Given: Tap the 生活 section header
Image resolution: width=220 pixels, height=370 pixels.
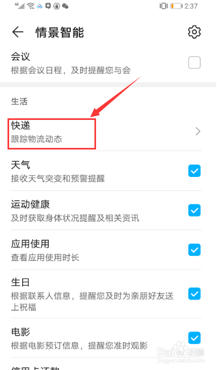Looking at the screenshot, I should (x=19, y=102).
